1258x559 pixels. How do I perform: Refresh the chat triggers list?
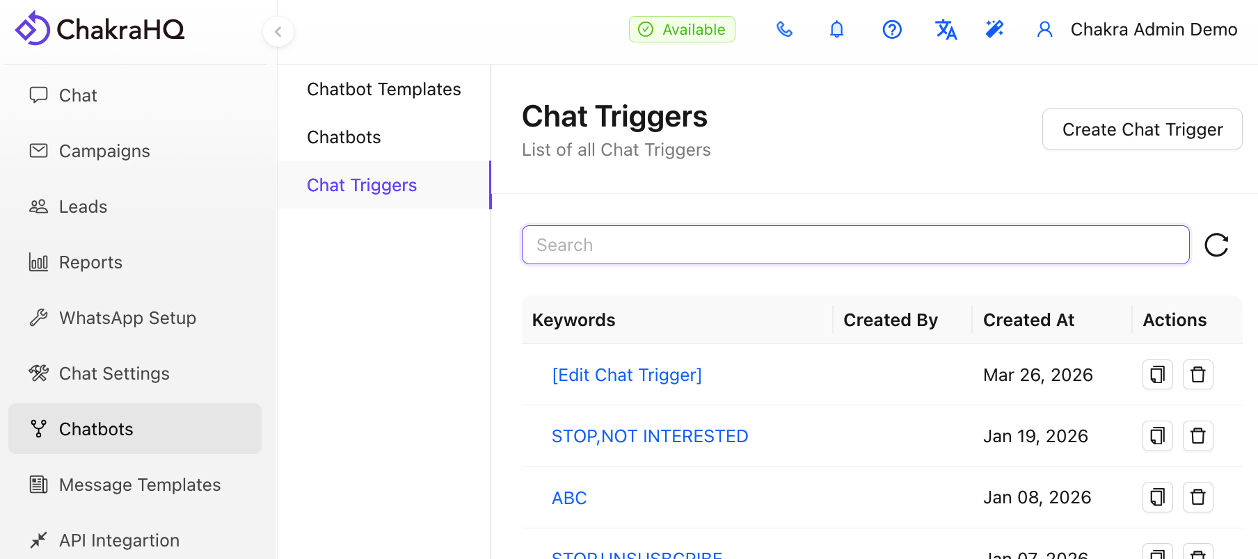[x=1216, y=245]
